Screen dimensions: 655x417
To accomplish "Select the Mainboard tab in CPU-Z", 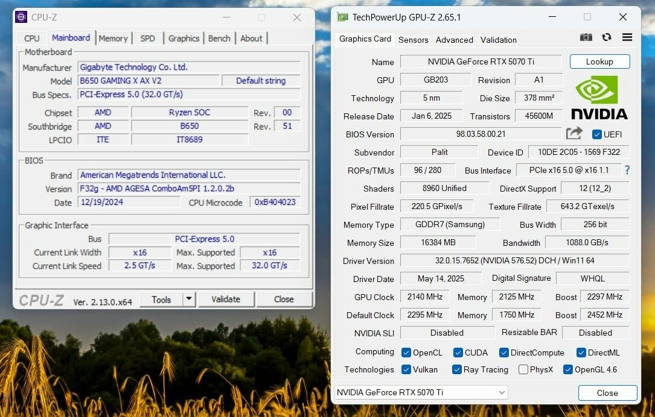I will click(x=71, y=37).
